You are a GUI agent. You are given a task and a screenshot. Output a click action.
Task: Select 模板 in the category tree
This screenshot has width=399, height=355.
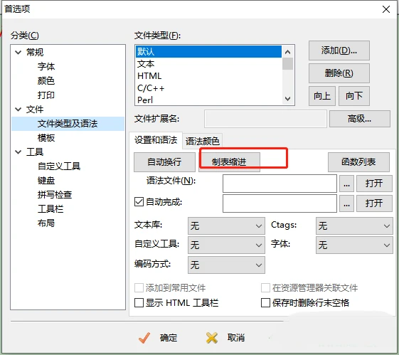pyautogui.click(x=46, y=138)
